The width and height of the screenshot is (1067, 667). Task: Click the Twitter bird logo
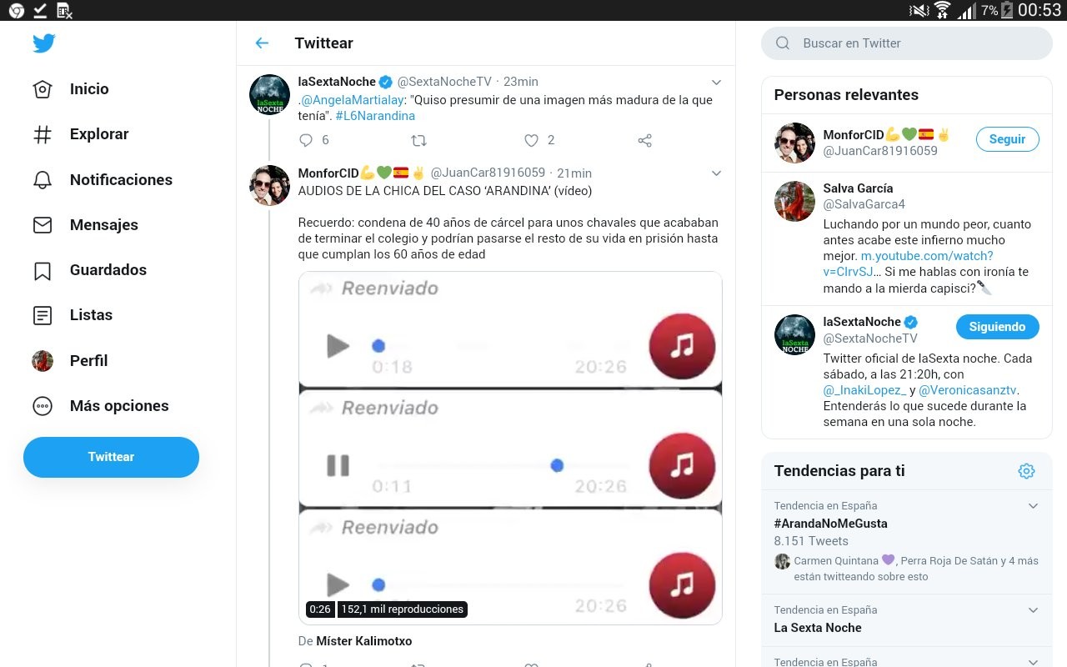[x=44, y=43]
